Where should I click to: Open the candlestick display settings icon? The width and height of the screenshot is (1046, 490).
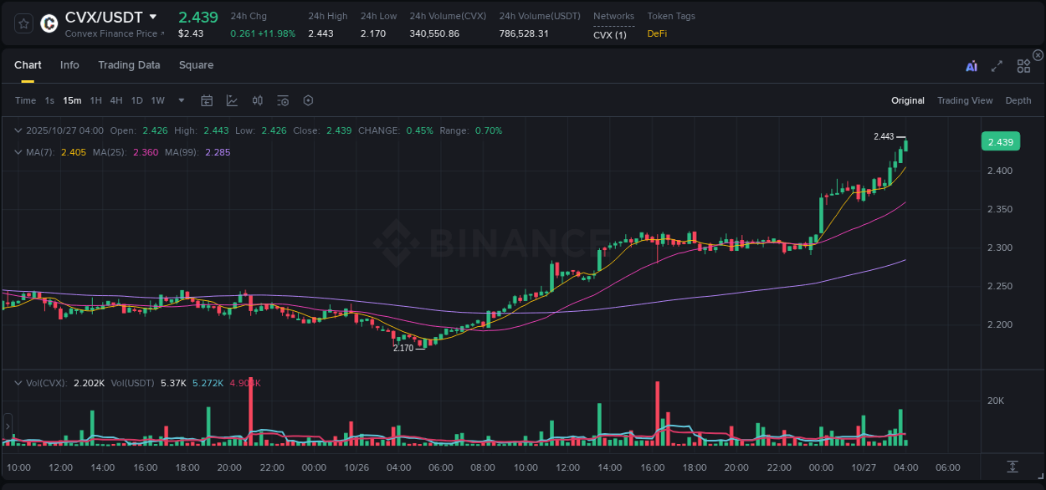click(257, 100)
